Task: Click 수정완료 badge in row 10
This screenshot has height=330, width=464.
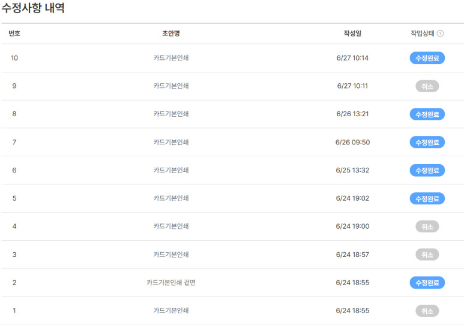Action: click(427, 58)
